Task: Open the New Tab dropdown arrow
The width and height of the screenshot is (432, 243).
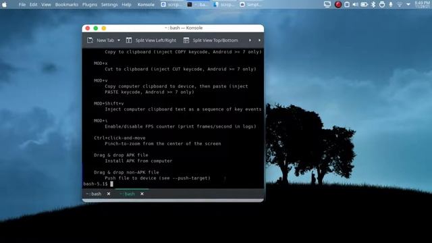Action: coord(119,40)
